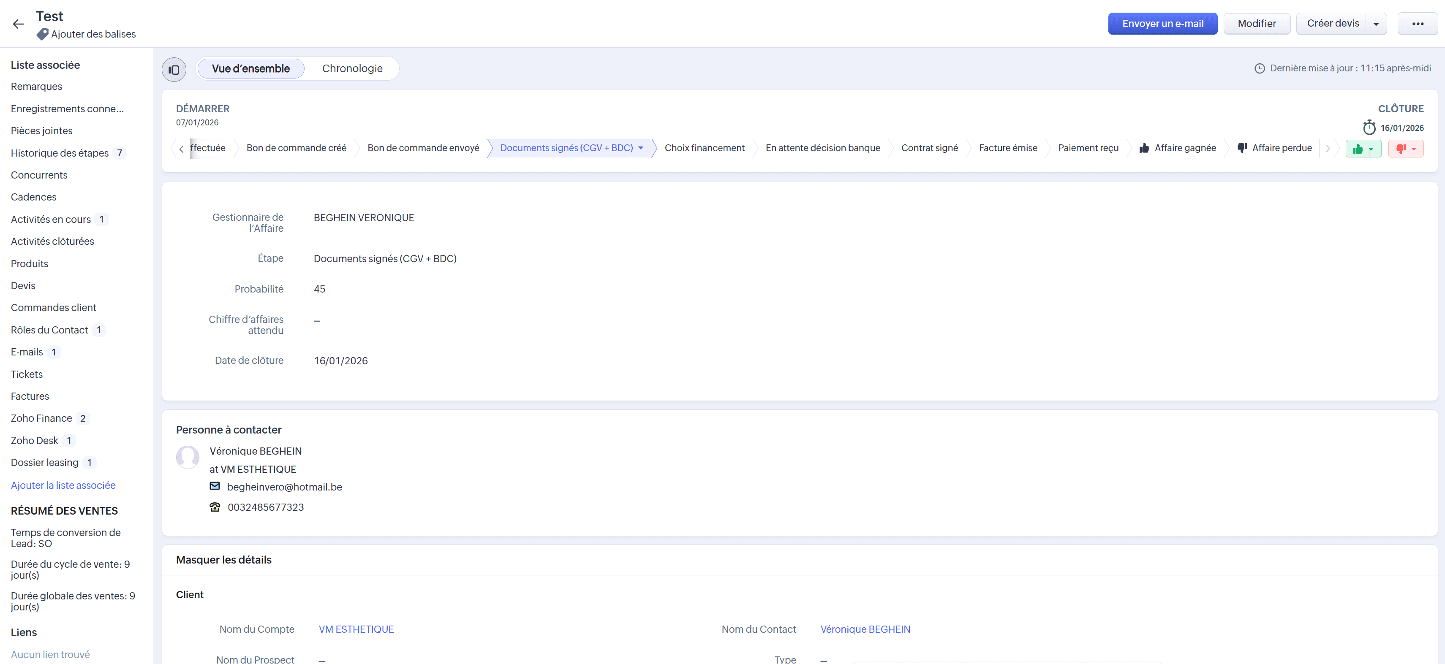Collapse details via Masquer les détails

coord(224,560)
